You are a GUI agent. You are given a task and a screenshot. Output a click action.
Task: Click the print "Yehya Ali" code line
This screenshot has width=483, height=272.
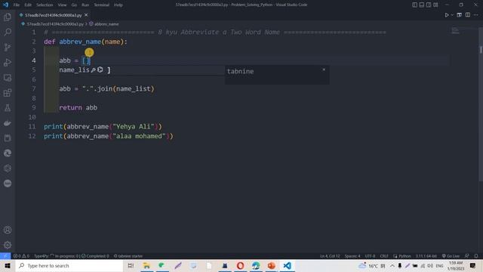[x=103, y=126]
